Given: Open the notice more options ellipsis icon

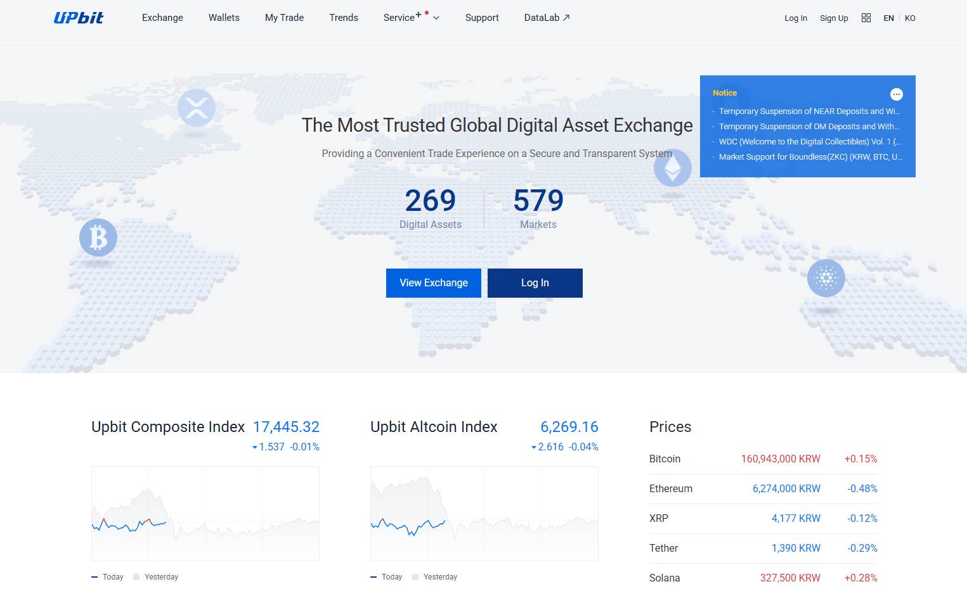Looking at the screenshot, I should click(x=897, y=94).
